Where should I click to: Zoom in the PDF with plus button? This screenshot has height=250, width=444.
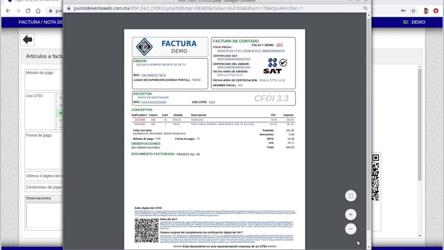[x=351, y=215]
